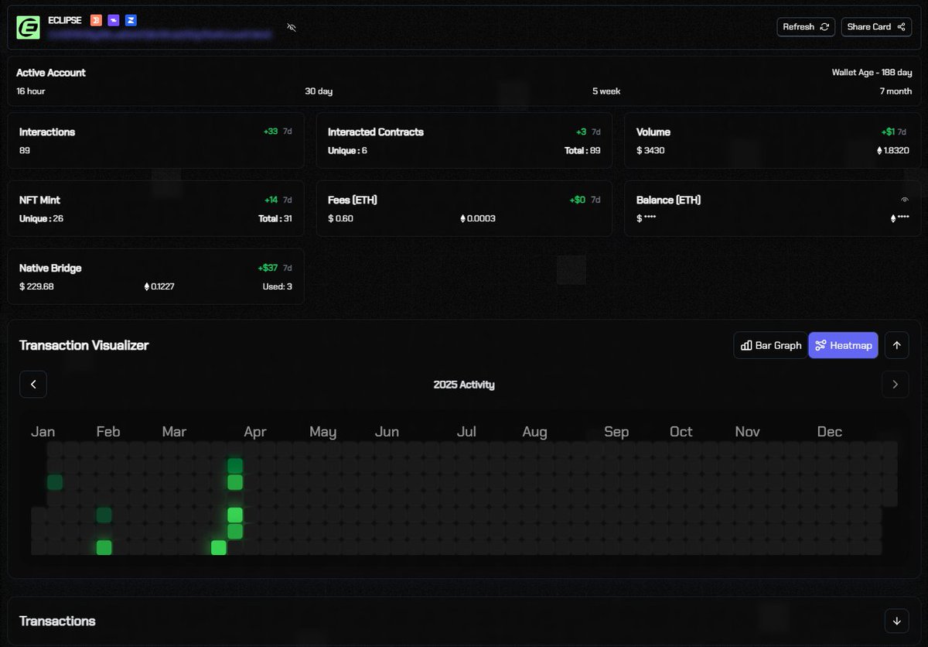Image resolution: width=928 pixels, height=647 pixels.
Task: Click the "30 day" active account value
Action: [319, 91]
